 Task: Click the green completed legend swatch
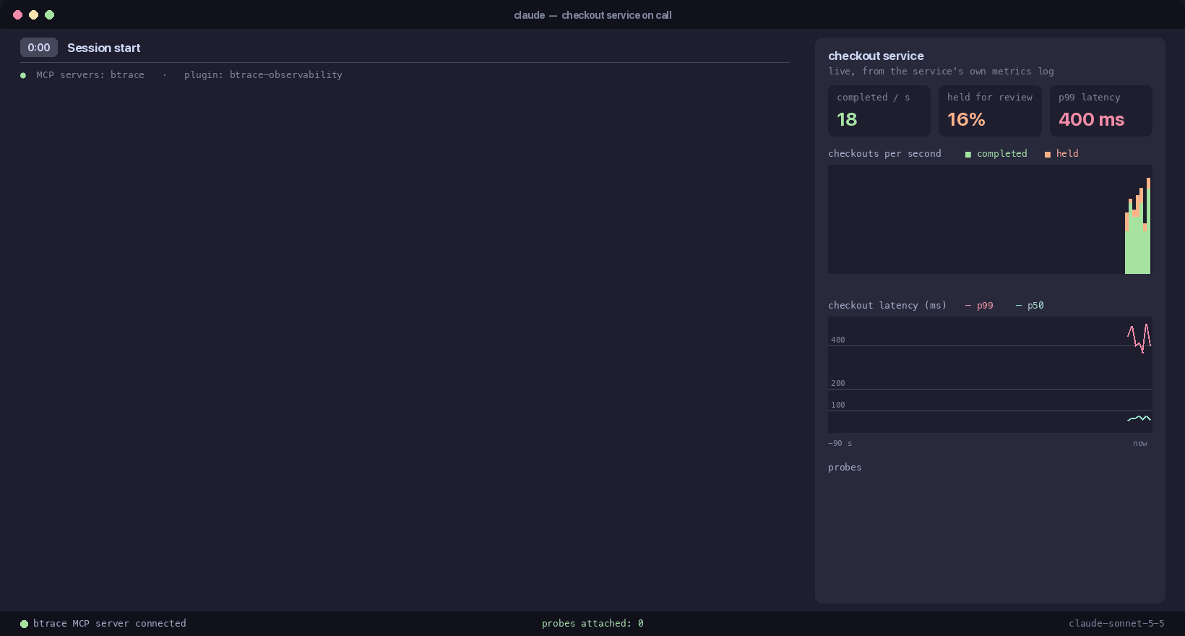click(968, 155)
